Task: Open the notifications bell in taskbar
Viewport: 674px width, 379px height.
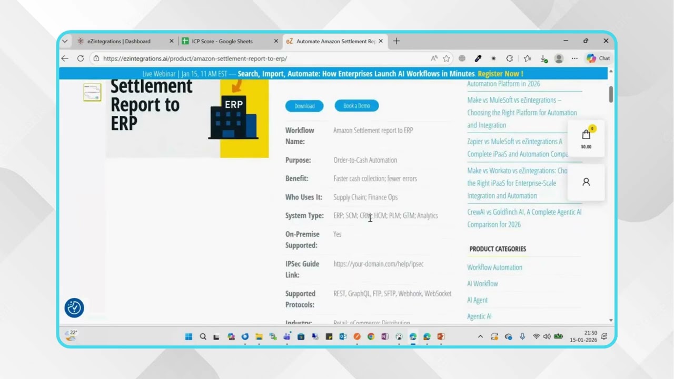Action: [x=604, y=337]
